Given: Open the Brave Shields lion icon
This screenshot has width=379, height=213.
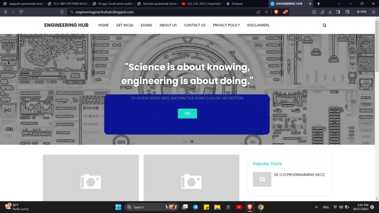Looking at the screenshot, I should point(276,12).
